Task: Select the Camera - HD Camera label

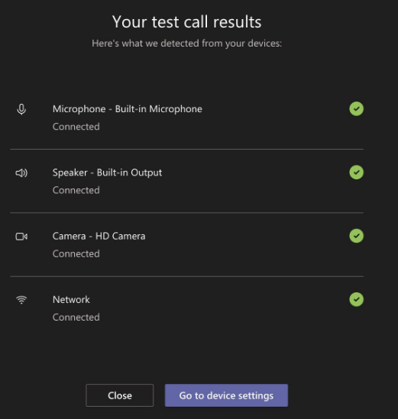Action: [x=99, y=237]
